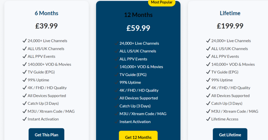The height and width of the screenshot is (140, 268).
Task: Click M3U / Xtream Code / MAG in Lifetime
Action: [x=234, y=111]
